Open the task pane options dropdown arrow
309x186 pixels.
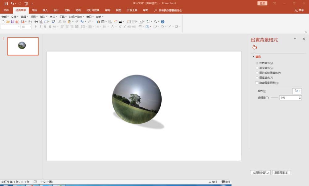295,39
